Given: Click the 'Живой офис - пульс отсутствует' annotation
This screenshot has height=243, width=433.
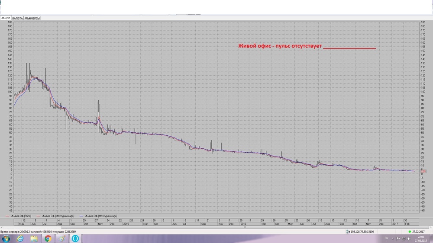Looking at the screenshot, I should [280, 46].
